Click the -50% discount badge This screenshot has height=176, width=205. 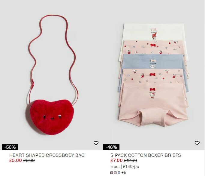coord(10,147)
